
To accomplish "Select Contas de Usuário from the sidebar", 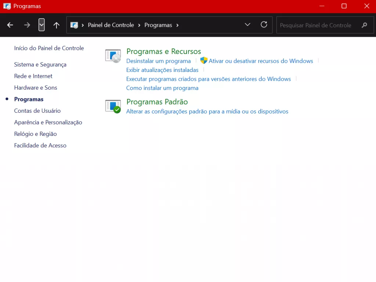I will point(37,111).
